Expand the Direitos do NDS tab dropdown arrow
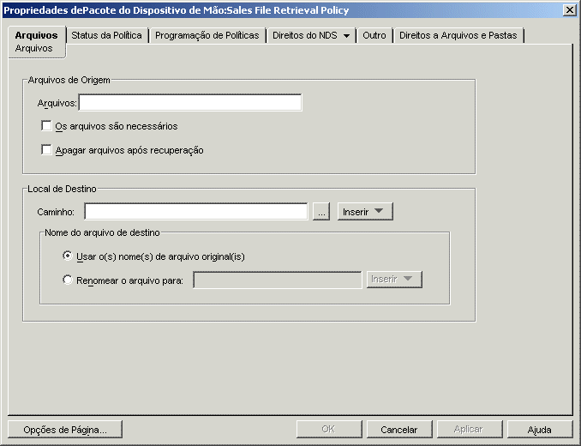Viewport: 581px width, 446px height. click(x=346, y=36)
